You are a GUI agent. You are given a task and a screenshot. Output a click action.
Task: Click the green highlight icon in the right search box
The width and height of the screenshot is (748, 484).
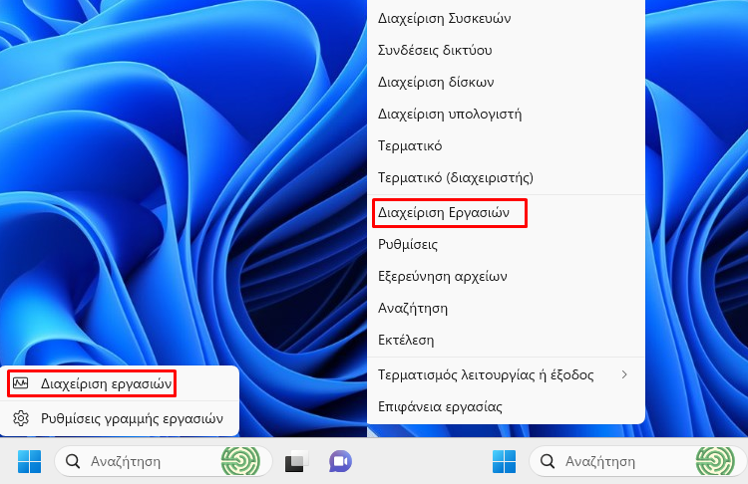click(x=715, y=461)
